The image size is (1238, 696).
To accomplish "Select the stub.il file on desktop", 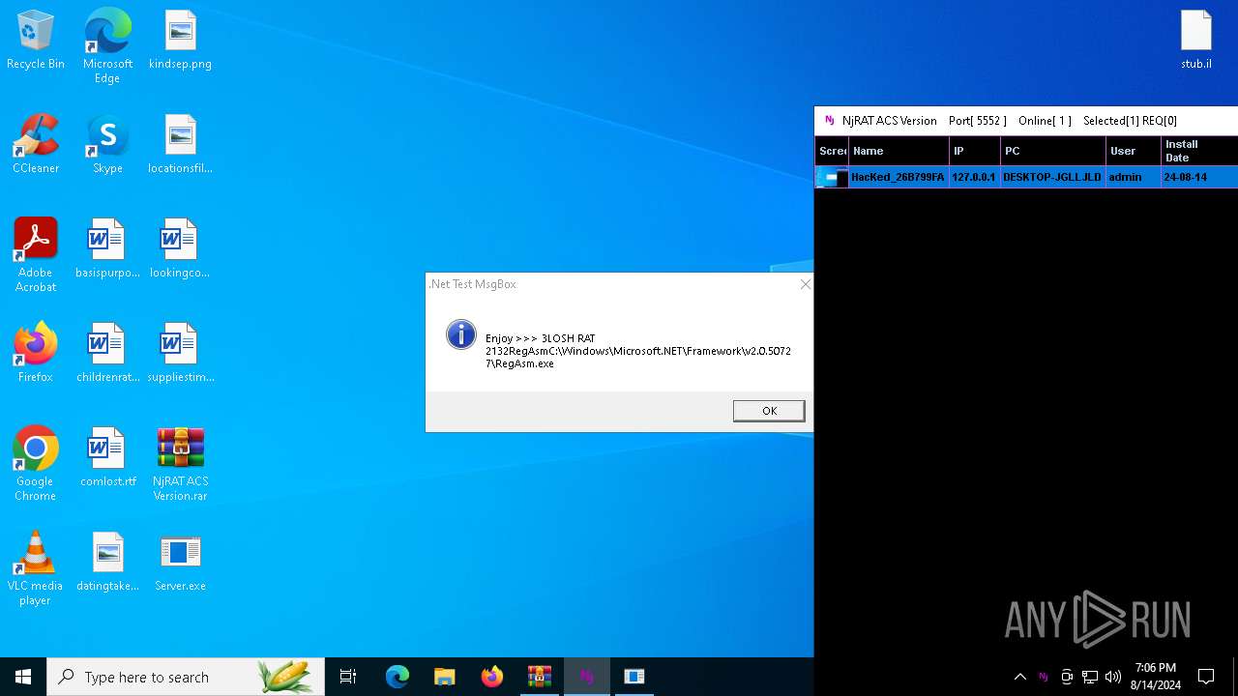I will [1196, 41].
